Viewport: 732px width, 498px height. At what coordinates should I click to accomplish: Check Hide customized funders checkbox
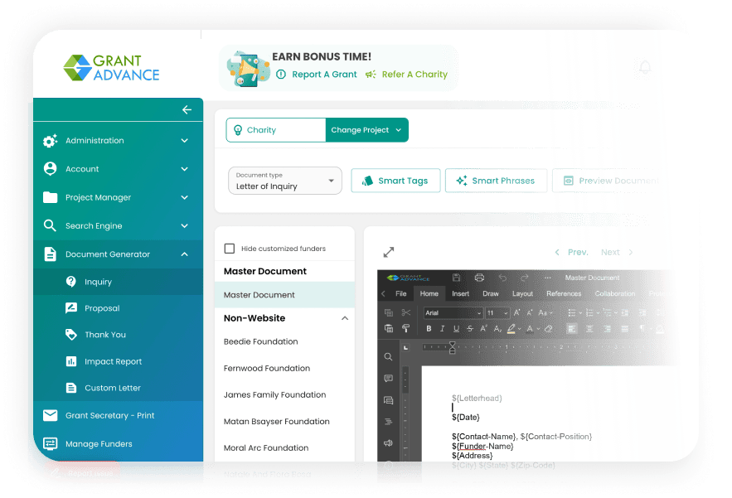pos(230,249)
